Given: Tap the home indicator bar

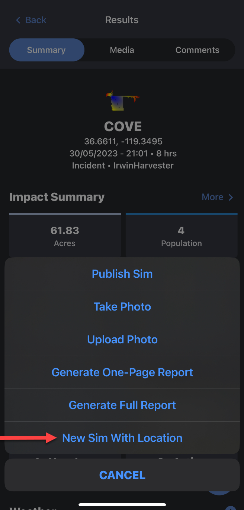Looking at the screenshot, I should [x=122, y=505].
